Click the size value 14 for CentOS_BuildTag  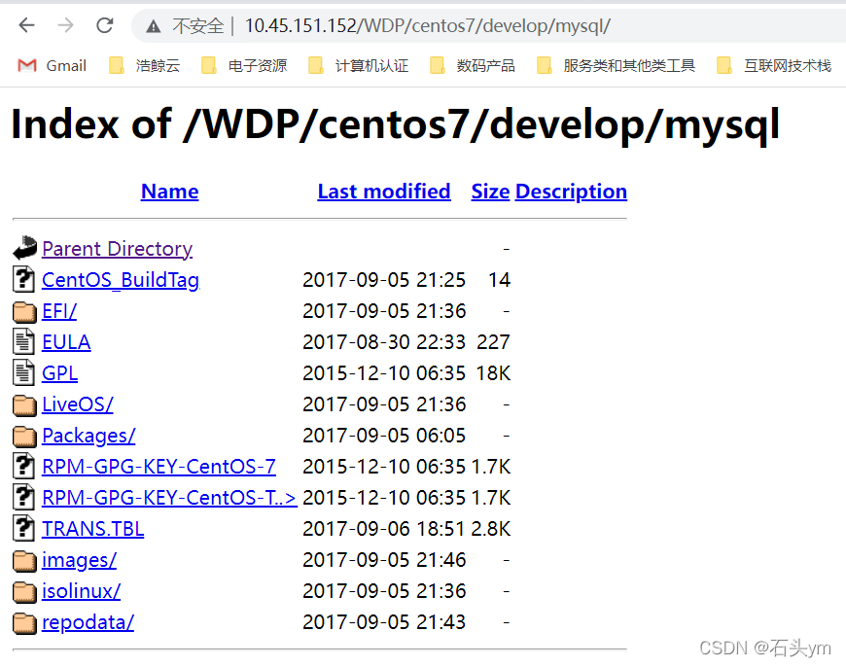coord(499,280)
